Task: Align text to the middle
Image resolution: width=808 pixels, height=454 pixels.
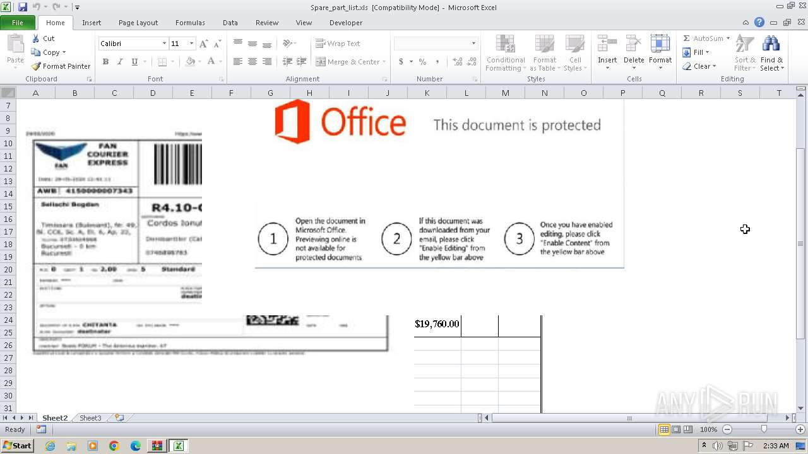Action: click(x=252, y=44)
